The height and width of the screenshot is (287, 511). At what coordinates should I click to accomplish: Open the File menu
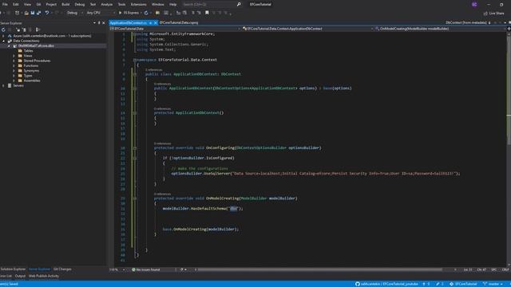[x=5, y=5]
